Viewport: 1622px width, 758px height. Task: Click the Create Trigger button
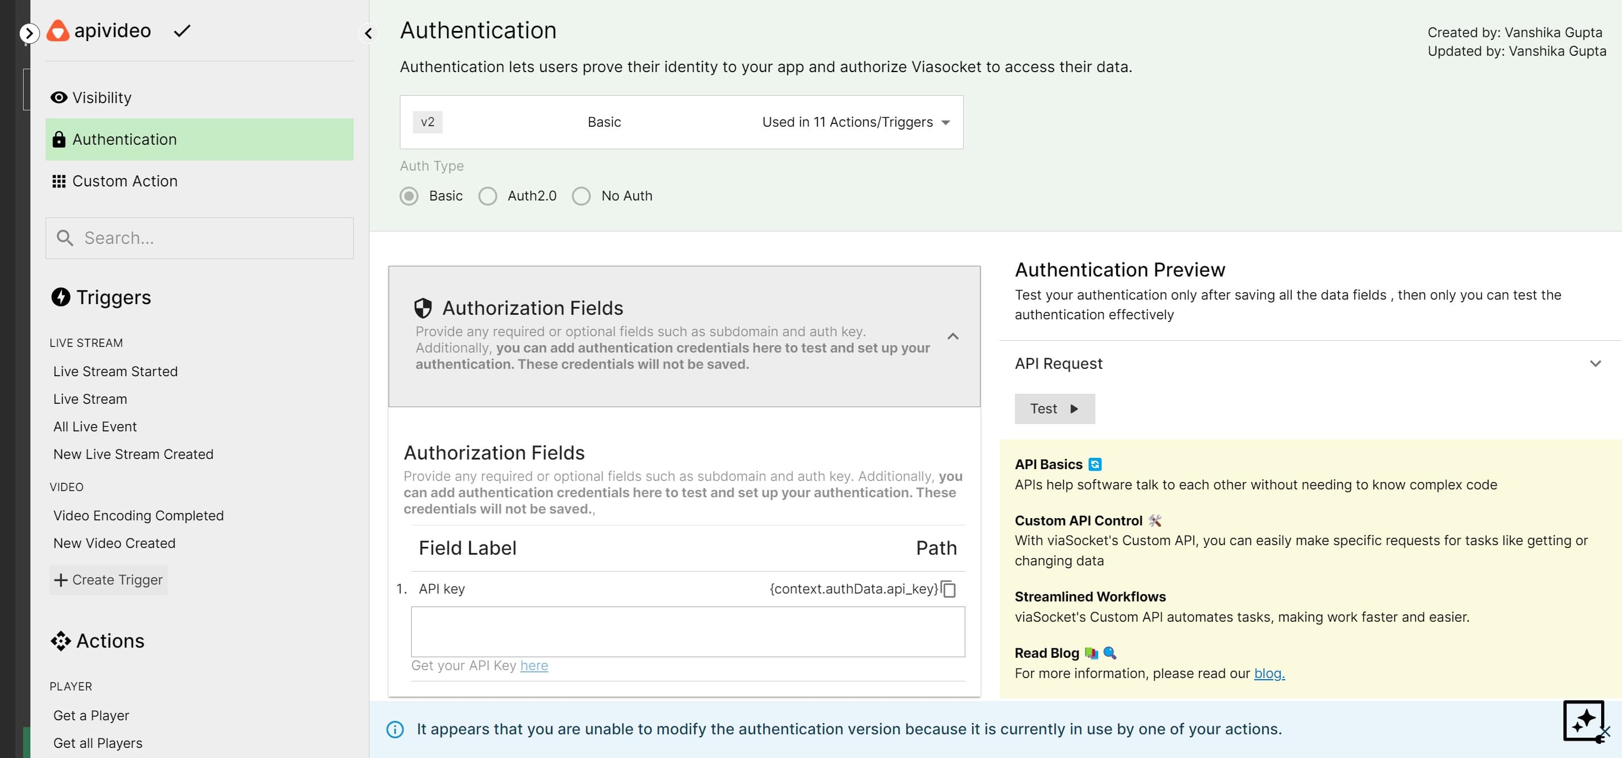108,580
